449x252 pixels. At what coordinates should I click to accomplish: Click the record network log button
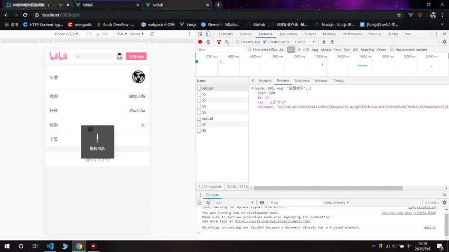pos(200,42)
